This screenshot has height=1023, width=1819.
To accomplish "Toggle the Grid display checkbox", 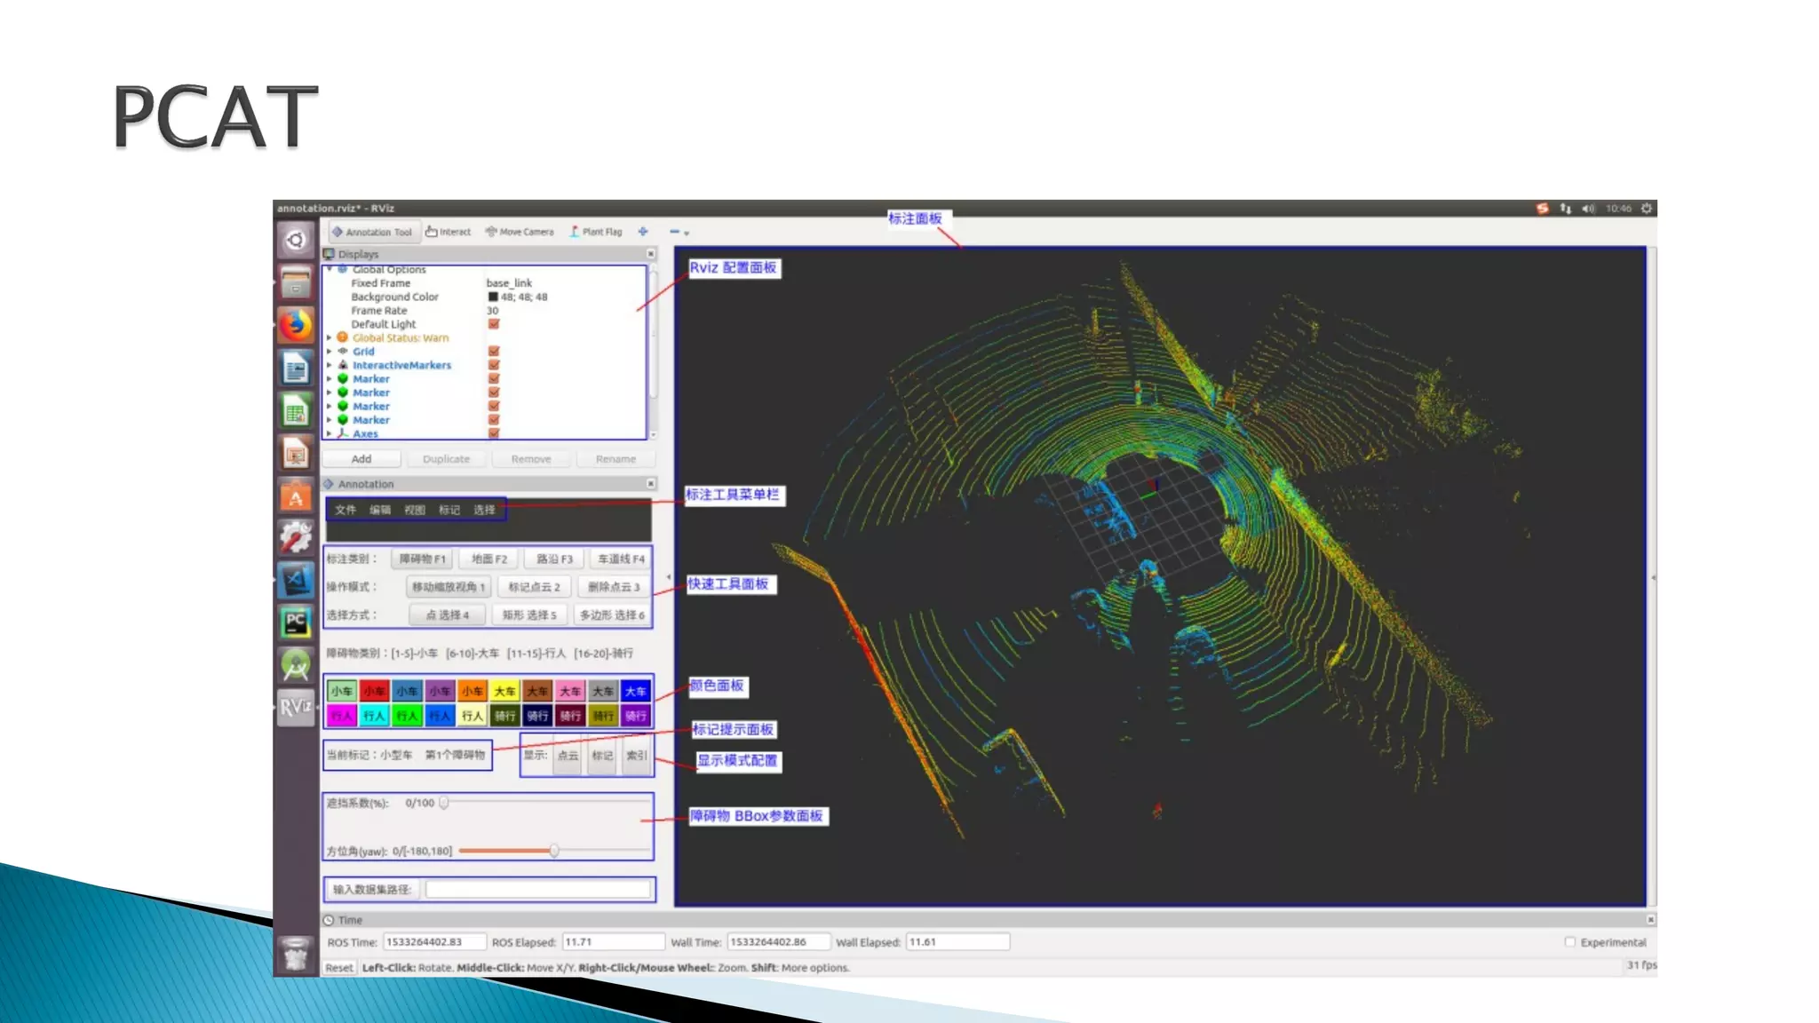I will [x=494, y=352].
